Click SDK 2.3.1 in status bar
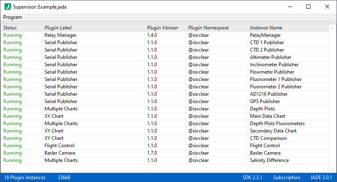 coord(252,178)
